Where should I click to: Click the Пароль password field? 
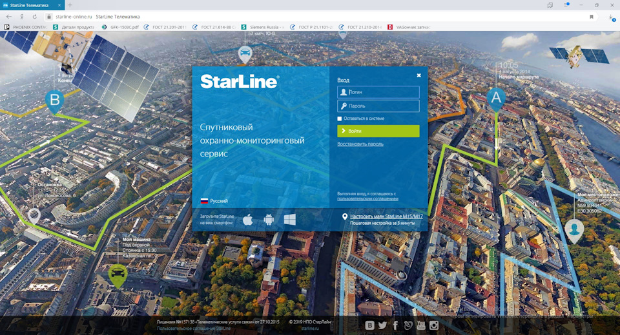click(378, 106)
